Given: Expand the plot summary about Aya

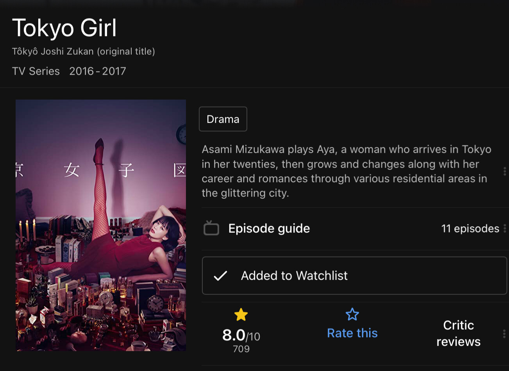Looking at the screenshot, I should 346,171.
